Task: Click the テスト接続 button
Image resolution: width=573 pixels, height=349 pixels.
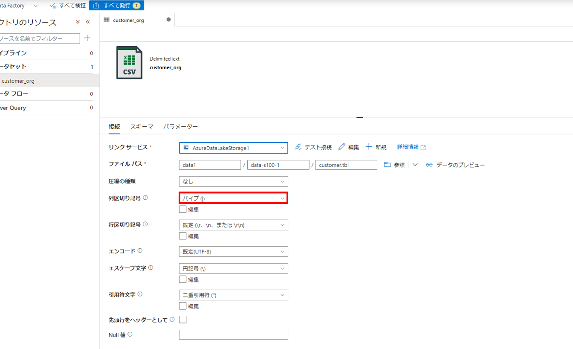Action: 313,147
